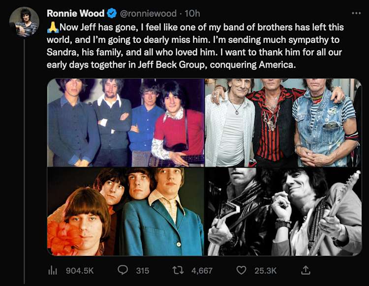The height and width of the screenshot is (286, 369).
Task: Open the bottom-left photo with orange flower
Action: click(125, 212)
